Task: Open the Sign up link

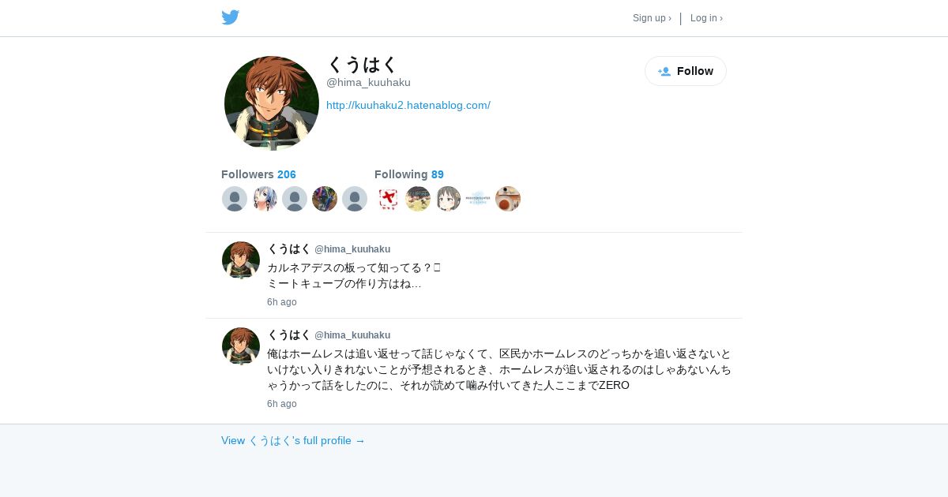Action: [x=652, y=18]
